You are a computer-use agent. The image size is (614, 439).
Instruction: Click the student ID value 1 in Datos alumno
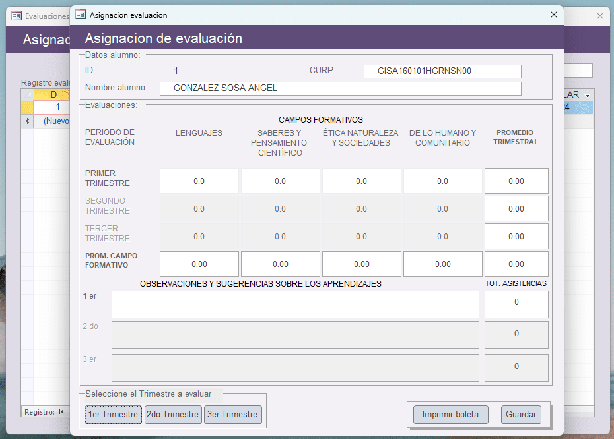point(176,71)
